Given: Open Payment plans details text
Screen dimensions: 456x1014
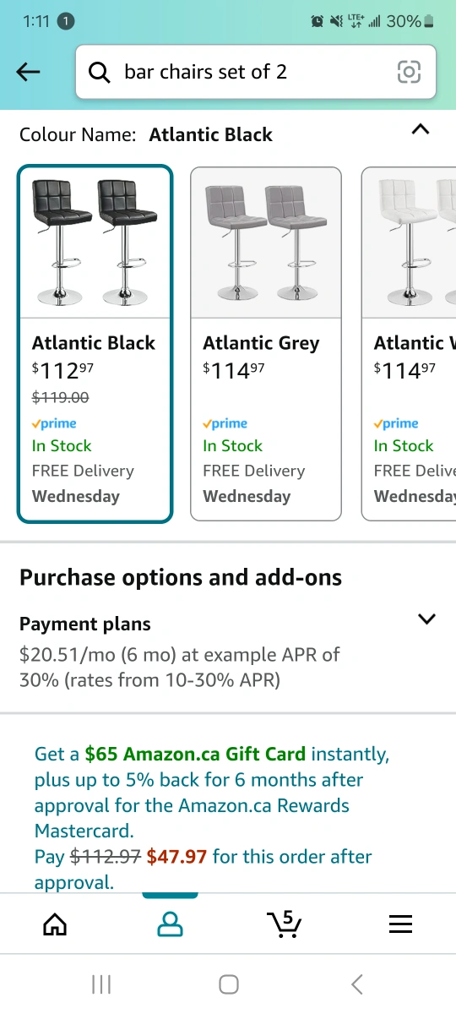Looking at the screenshot, I should click(180, 667).
